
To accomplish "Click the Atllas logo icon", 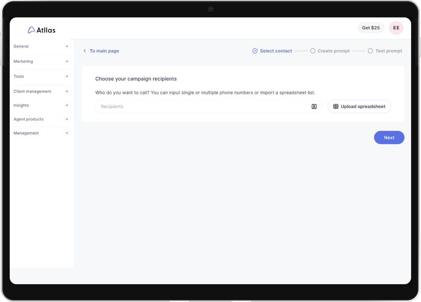I will click(31, 30).
